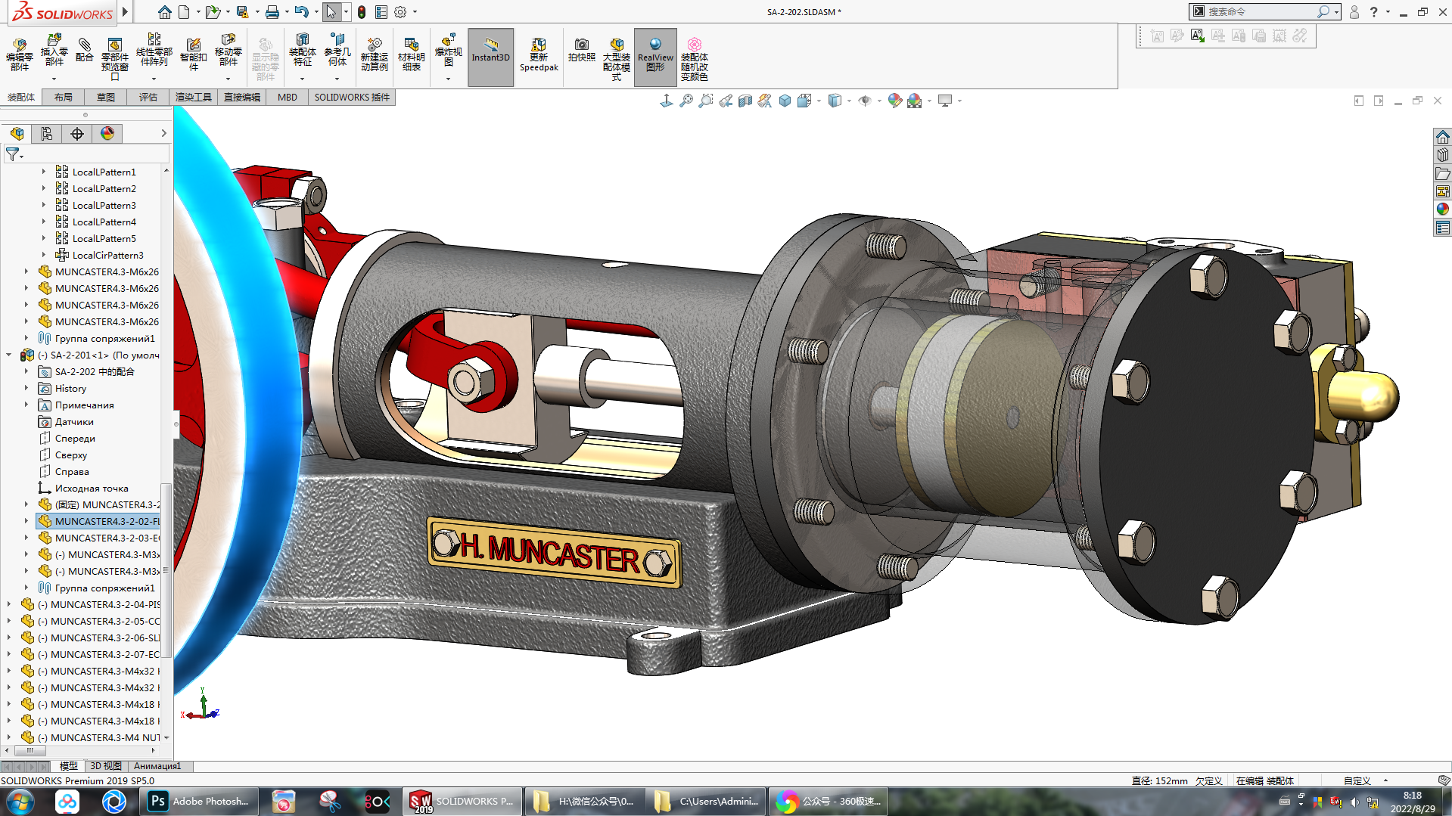This screenshot has width=1452, height=816.
Task: Select Move Component (移动零部件) tool
Action: click(229, 51)
